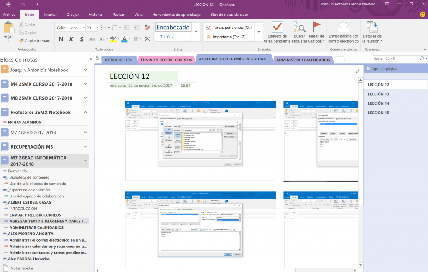Screen dimensions: 428x272
Task: Switch to ADMINISTRAR CALENDARIOS section tab
Action: [303, 60]
